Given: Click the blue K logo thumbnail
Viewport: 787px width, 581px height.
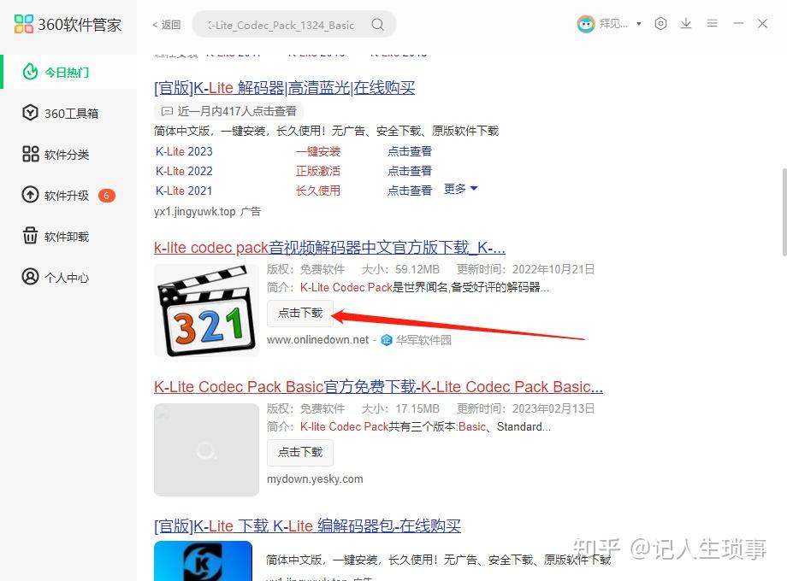Looking at the screenshot, I should (204, 561).
